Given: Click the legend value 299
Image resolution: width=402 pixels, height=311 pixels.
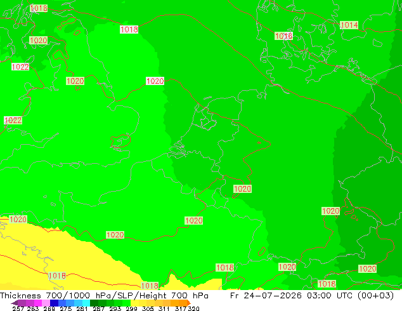Looking at the screenshot, I should point(131,308).
